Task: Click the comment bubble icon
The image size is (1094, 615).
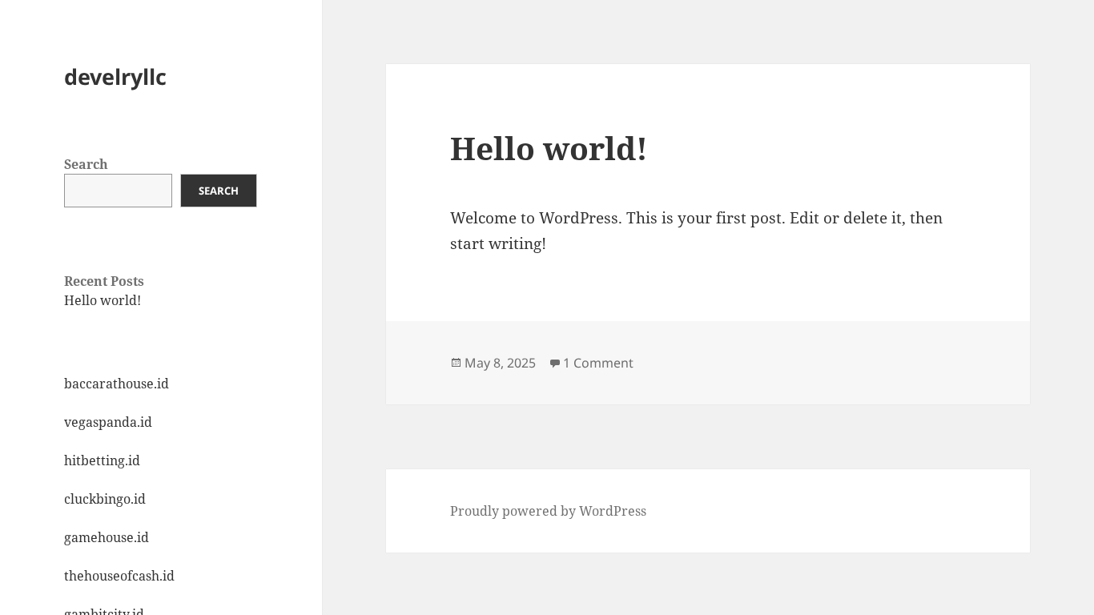Action: pos(554,364)
